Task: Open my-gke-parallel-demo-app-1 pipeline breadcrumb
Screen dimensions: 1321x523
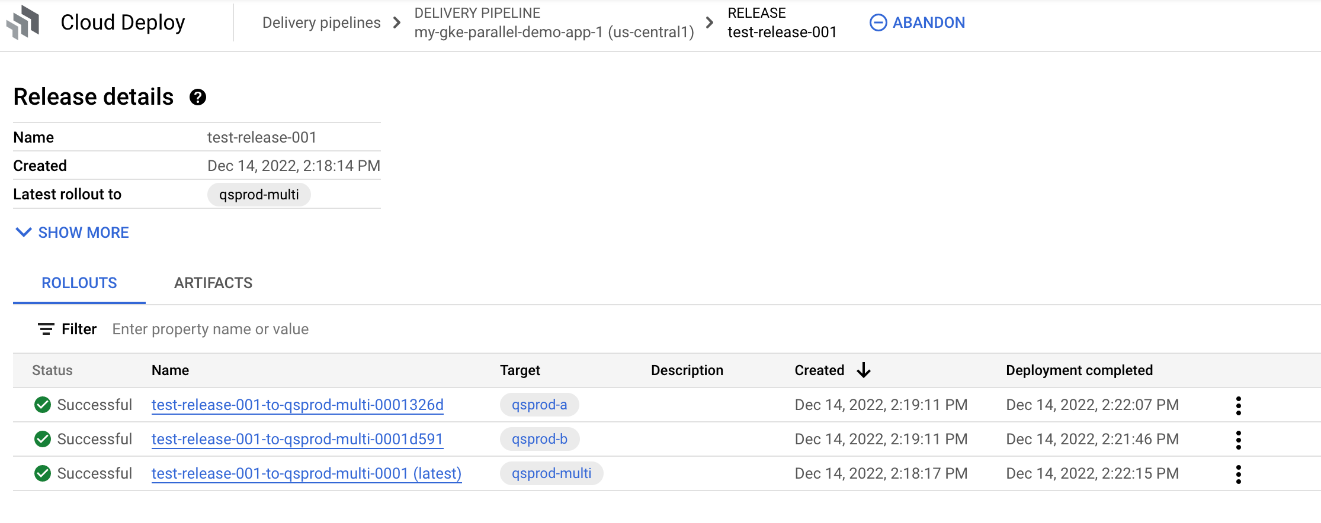Action: [x=554, y=32]
